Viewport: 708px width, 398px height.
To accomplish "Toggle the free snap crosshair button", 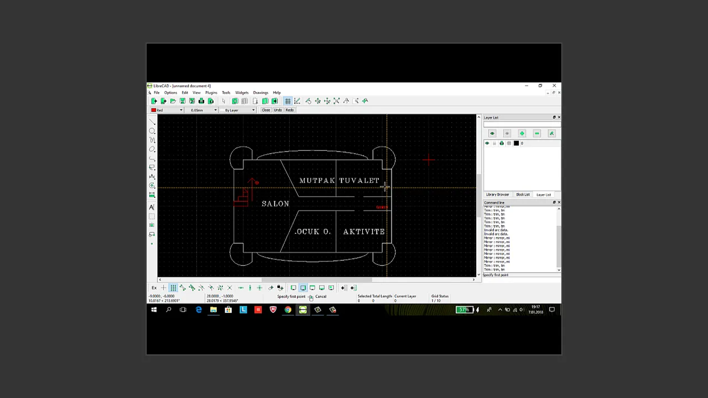I will pyautogui.click(x=163, y=288).
